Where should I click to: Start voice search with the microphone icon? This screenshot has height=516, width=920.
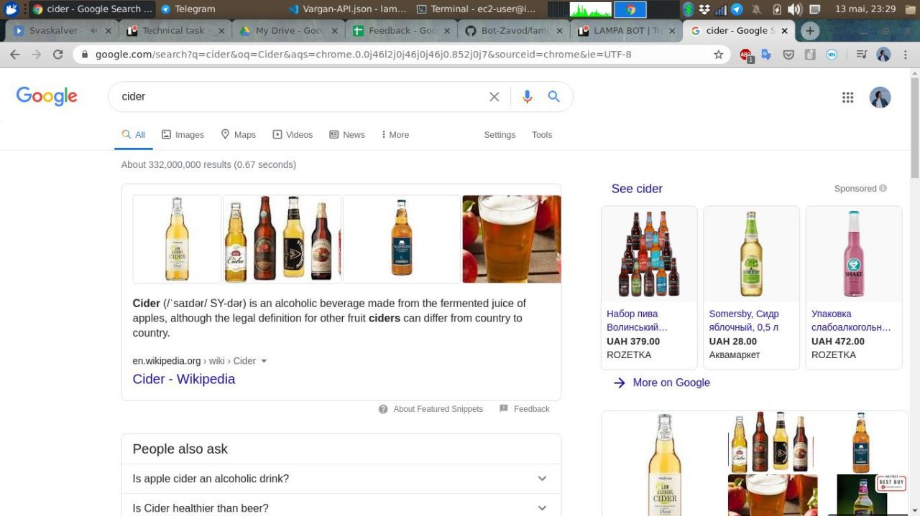point(527,97)
